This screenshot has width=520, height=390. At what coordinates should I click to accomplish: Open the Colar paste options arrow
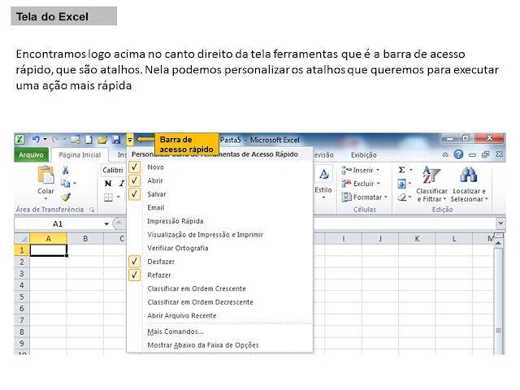coord(45,198)
